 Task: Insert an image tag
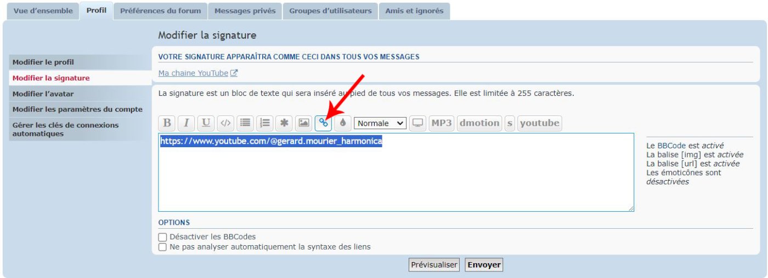(303, 123)
